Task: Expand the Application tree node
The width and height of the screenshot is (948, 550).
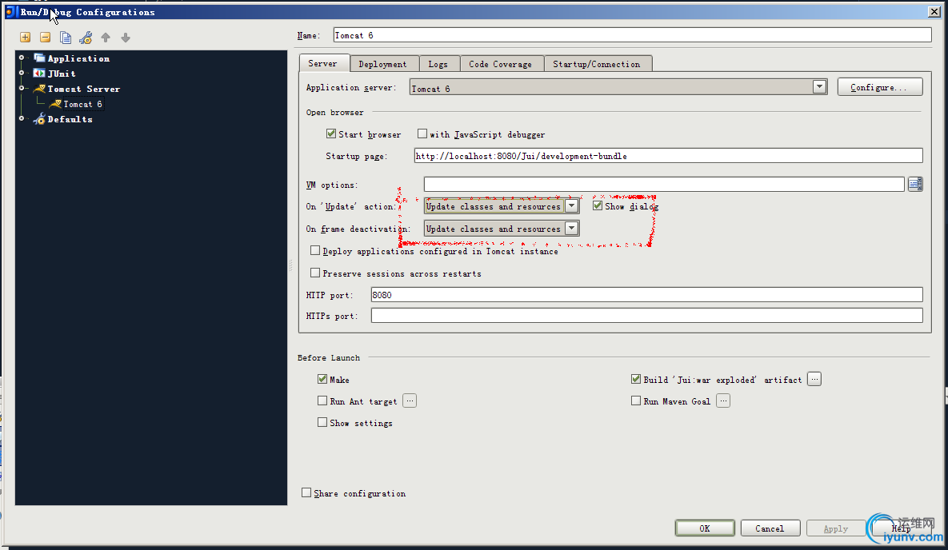Action: [21, 58]
